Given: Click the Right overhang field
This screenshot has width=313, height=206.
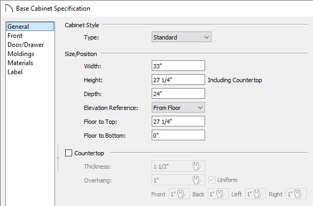Looking at the screenshot, I should [296, 194].
